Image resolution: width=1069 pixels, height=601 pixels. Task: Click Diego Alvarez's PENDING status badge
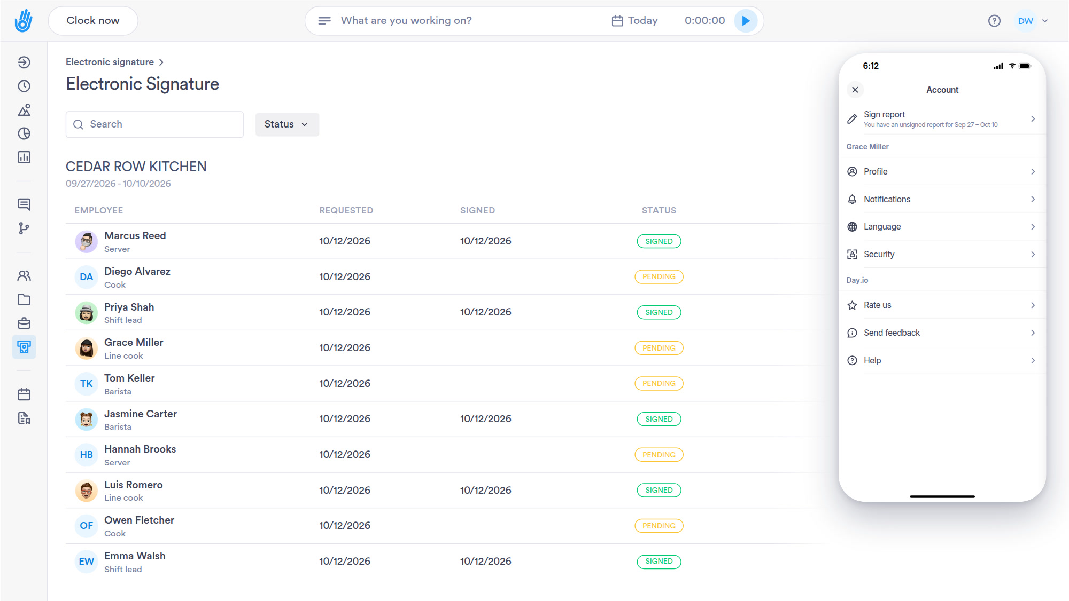coord(659,277)
